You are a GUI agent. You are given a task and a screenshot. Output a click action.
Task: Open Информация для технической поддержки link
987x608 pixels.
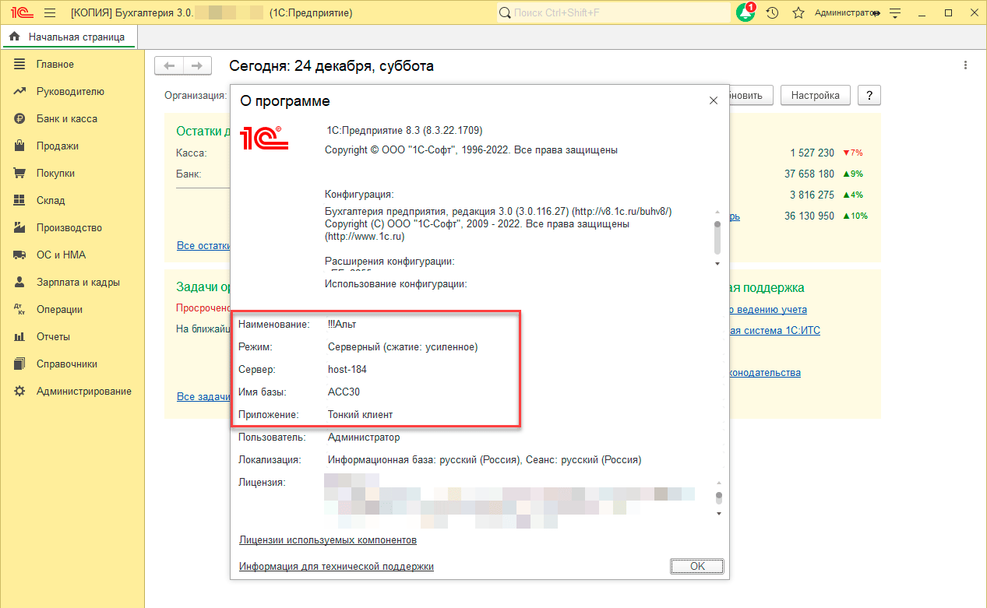(x=337, y=567)
